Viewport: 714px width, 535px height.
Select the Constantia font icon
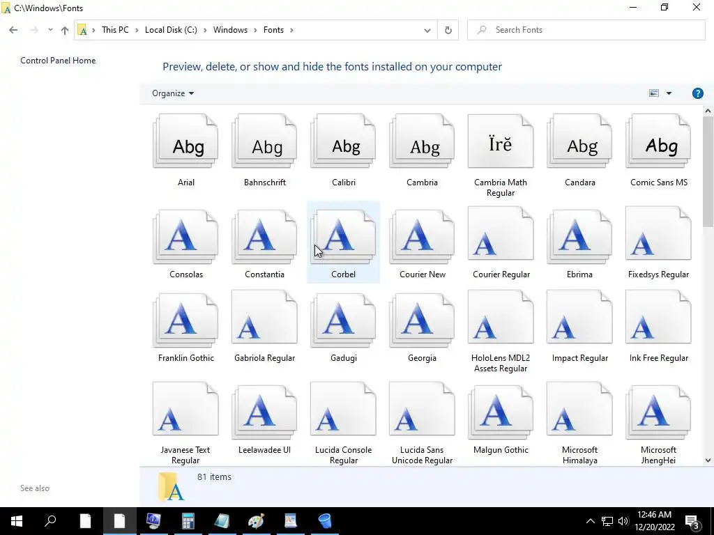pyautogui.click(x=264, y=237)
